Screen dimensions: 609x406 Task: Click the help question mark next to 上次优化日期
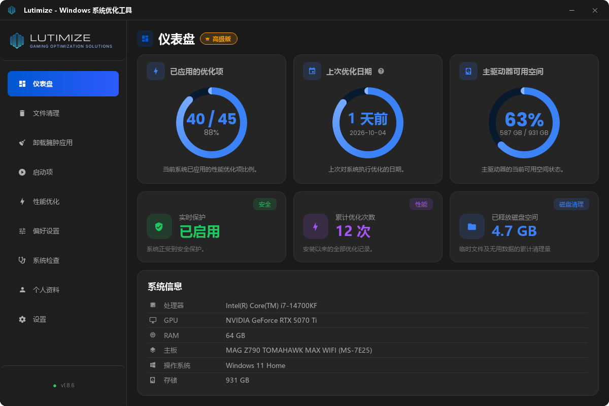coord(381,72)
